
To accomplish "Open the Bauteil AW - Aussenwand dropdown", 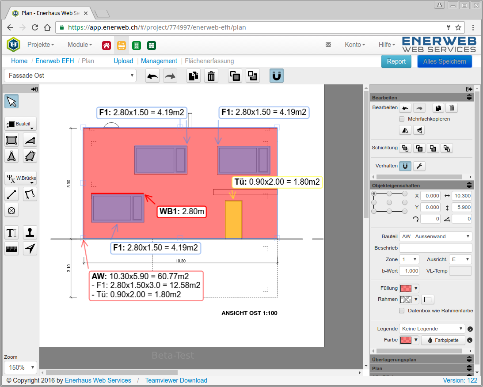I will 435,236.
